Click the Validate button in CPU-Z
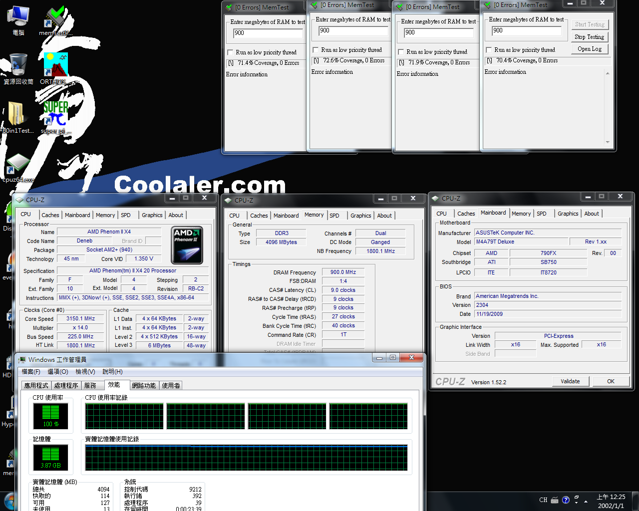 pyautogui.click(x=571, y=381)
